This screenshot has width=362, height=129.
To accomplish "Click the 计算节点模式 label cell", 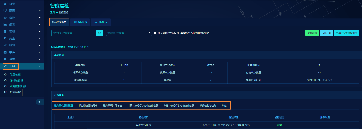I will click(x=167, y=65).
